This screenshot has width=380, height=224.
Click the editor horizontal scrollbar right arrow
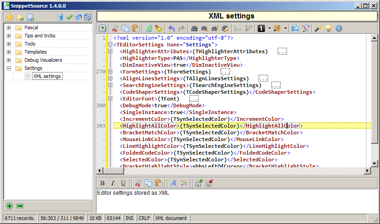[367, 170]
